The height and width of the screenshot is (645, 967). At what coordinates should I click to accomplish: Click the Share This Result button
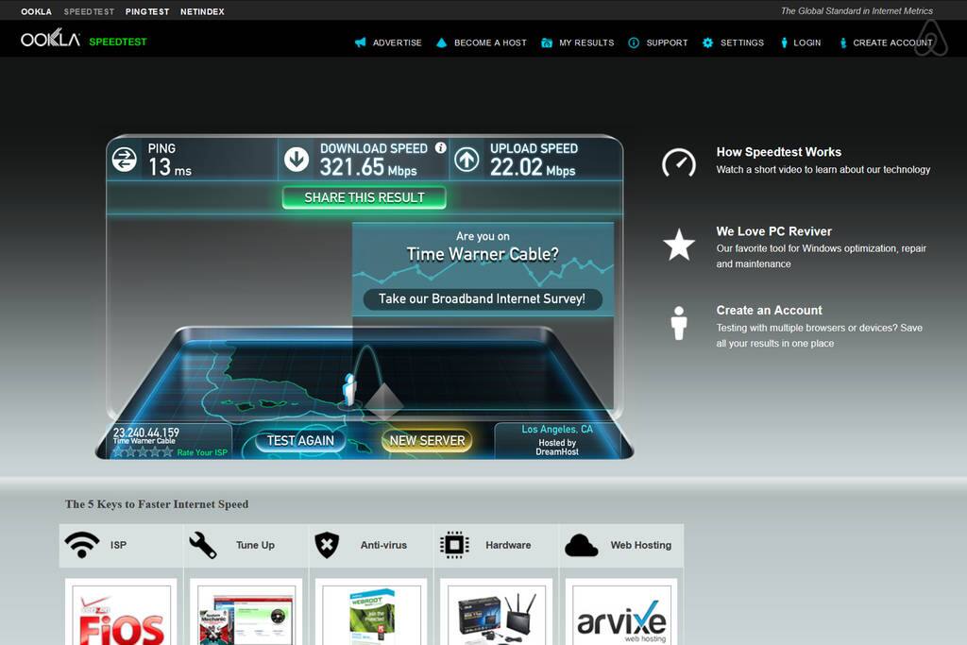coord(364,198)
